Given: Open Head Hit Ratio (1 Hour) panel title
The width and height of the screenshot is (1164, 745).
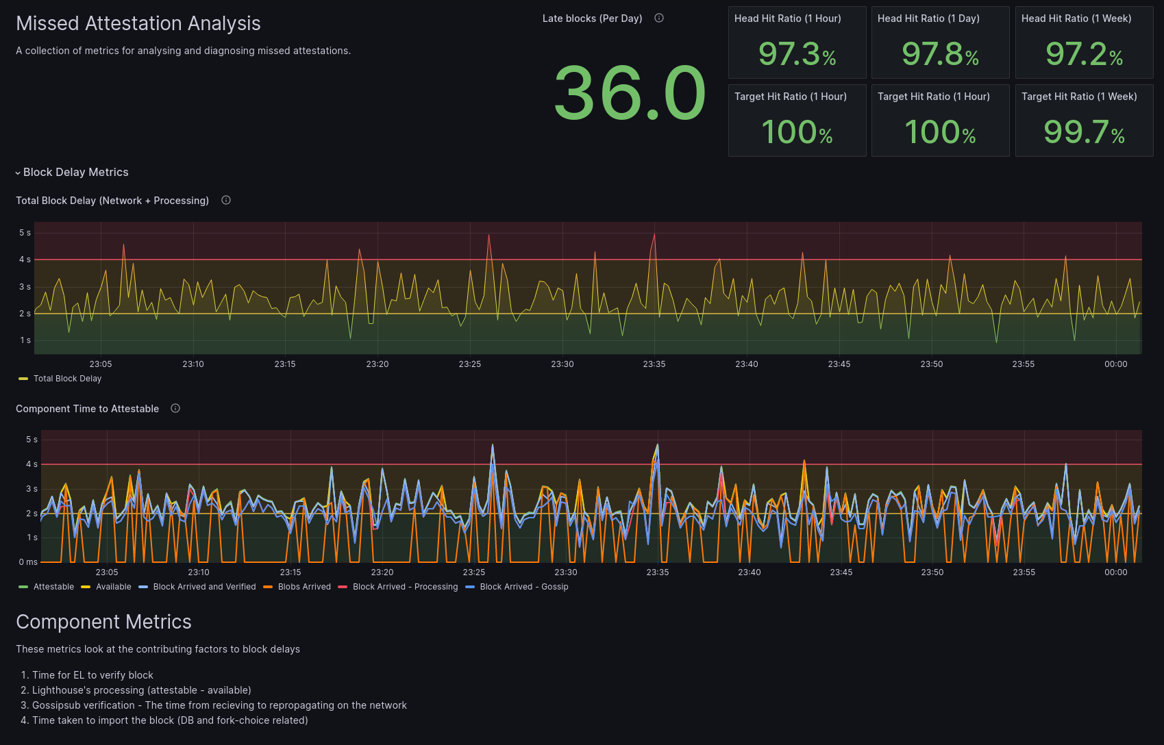Looking at the screenshot, I should click(x=787, y=18).
